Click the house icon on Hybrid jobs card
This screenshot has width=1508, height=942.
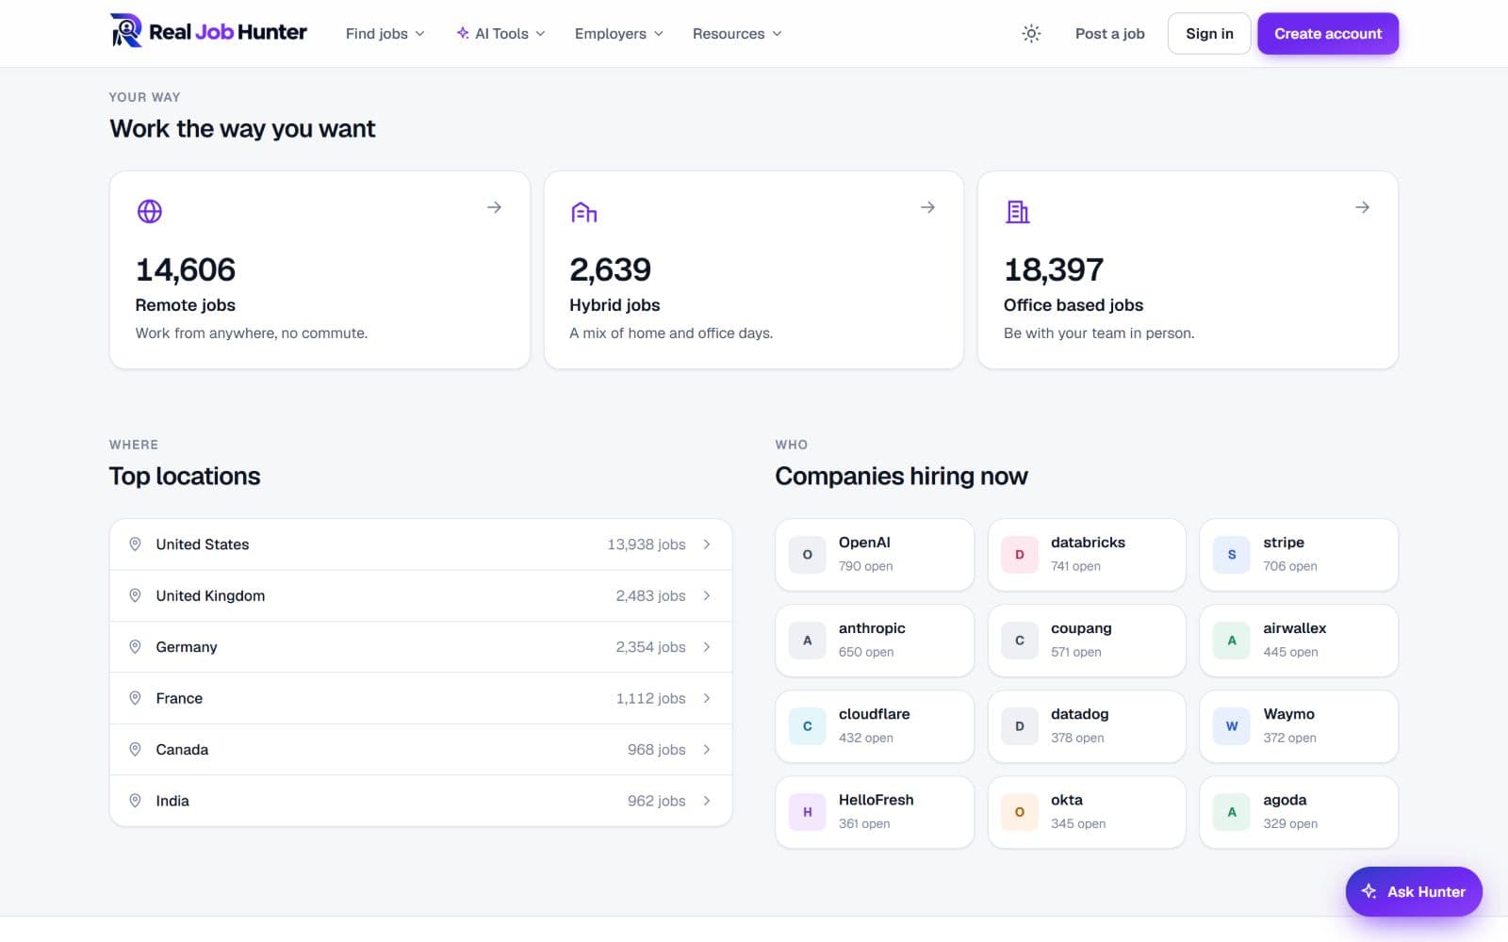pos(583,211)
